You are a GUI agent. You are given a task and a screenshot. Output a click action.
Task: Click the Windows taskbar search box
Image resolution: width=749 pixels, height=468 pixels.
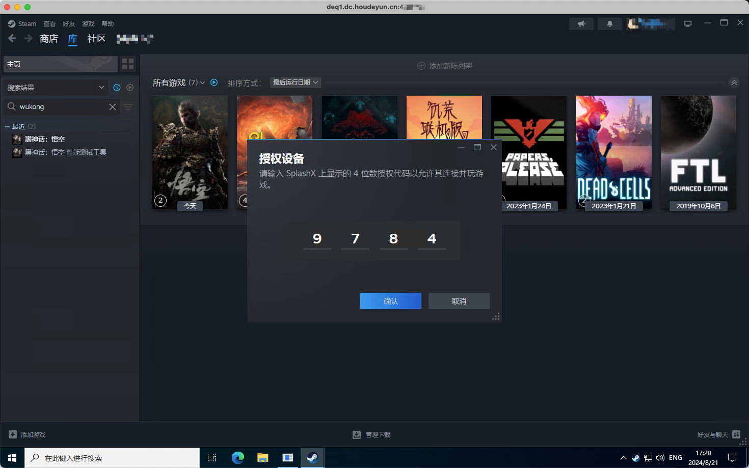coord(112,458)
